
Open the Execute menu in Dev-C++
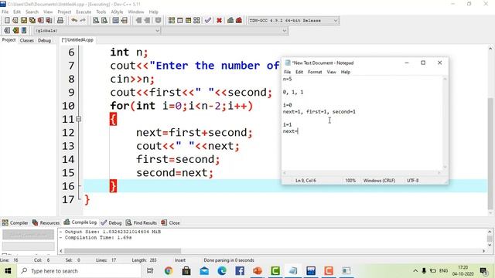pos(84,12)
